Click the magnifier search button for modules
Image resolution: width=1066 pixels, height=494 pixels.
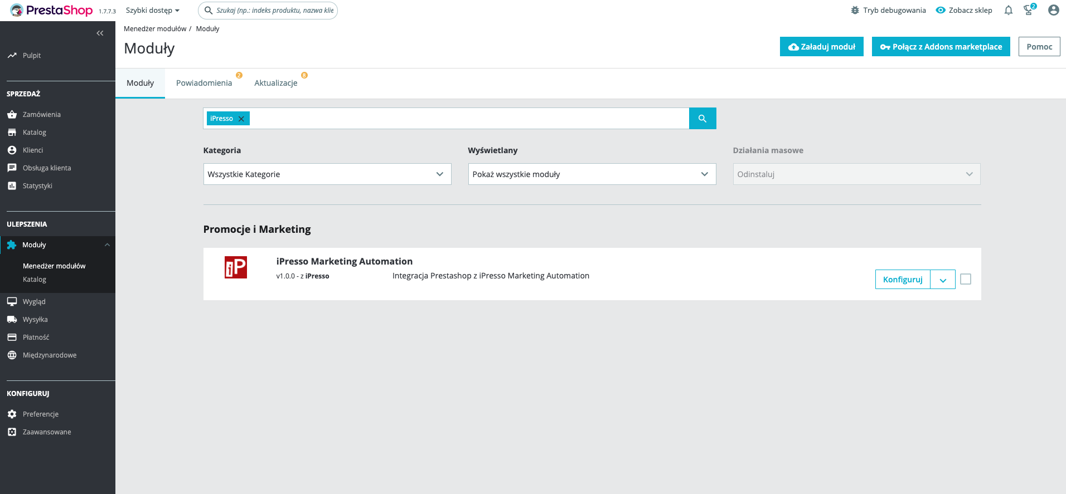[x=702, y=119]
